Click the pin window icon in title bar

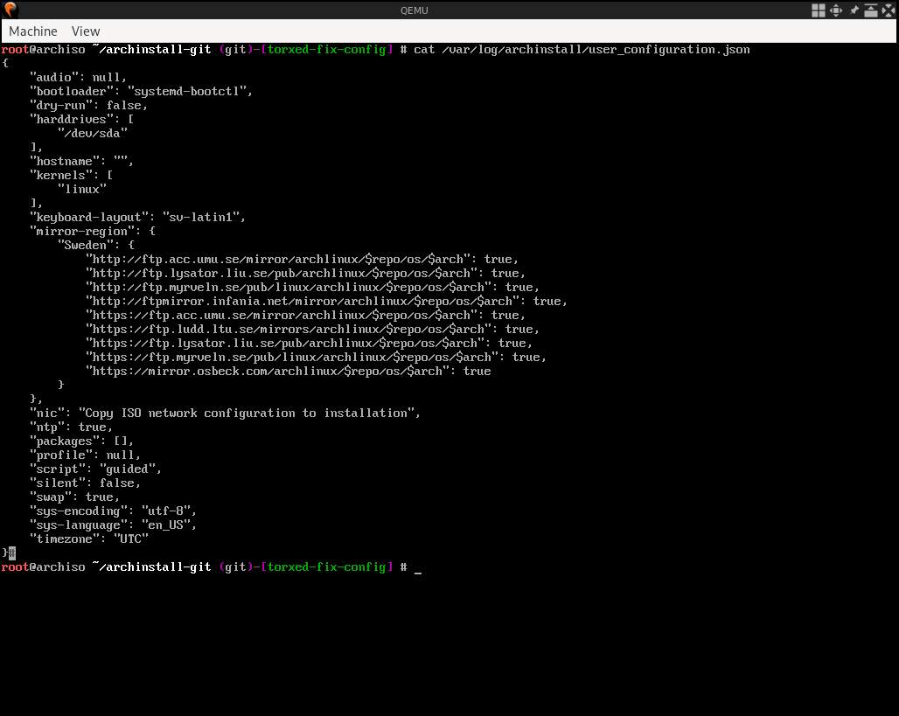point(854,10)
